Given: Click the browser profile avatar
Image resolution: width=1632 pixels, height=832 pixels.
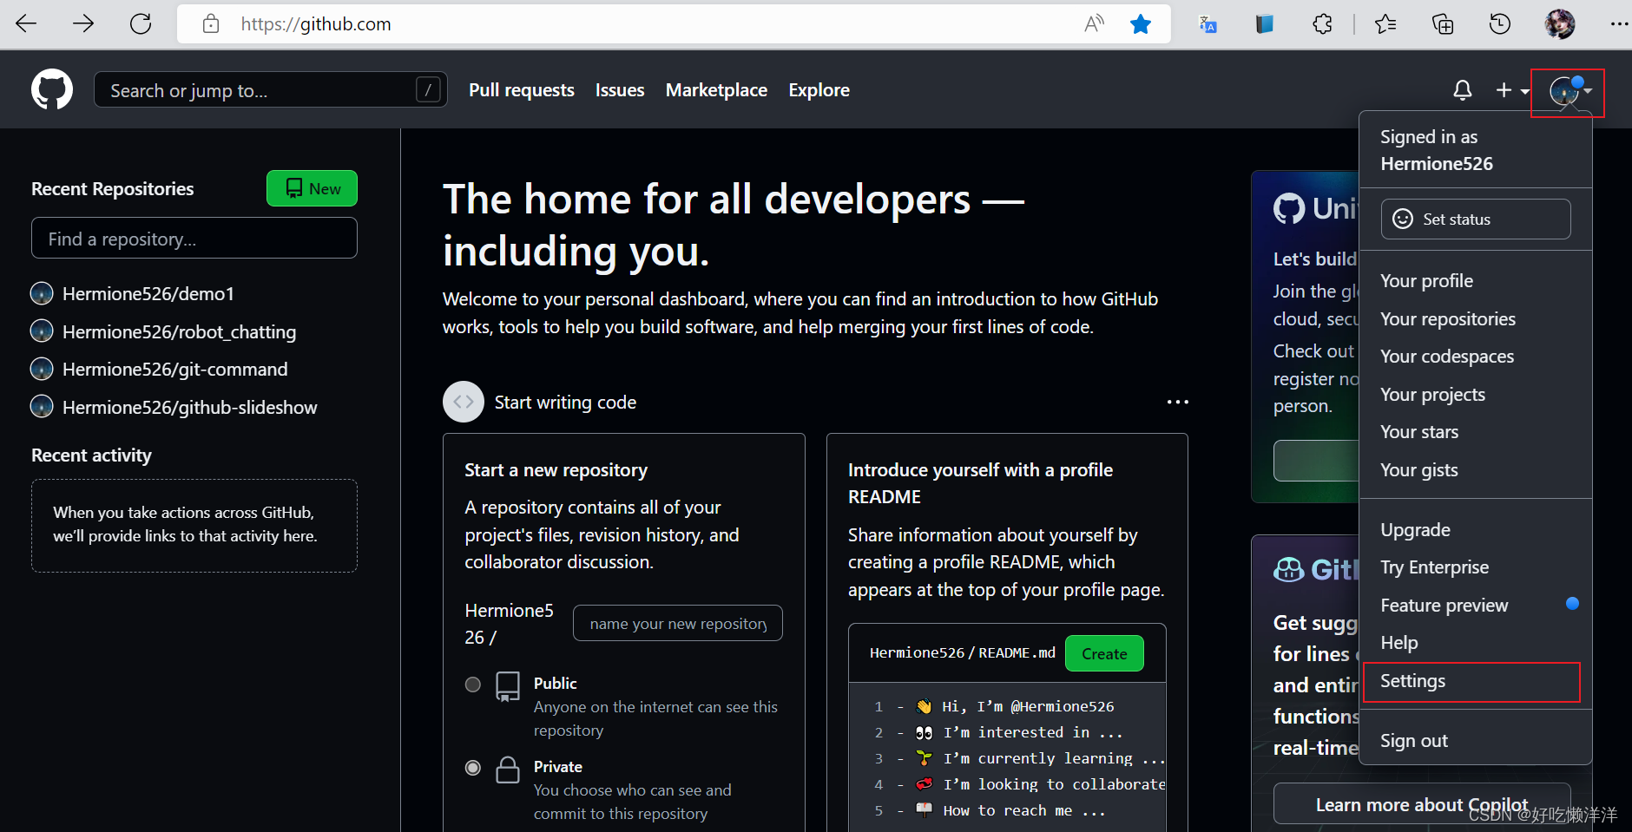Looking at the screenshot, I should pyautogui.click(x=1560, y=23).
